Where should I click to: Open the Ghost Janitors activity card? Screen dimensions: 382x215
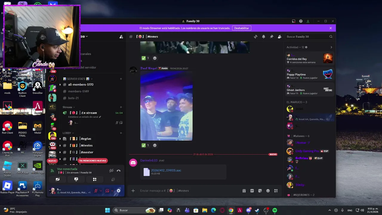pyautogui.click(x=309, y=90)
